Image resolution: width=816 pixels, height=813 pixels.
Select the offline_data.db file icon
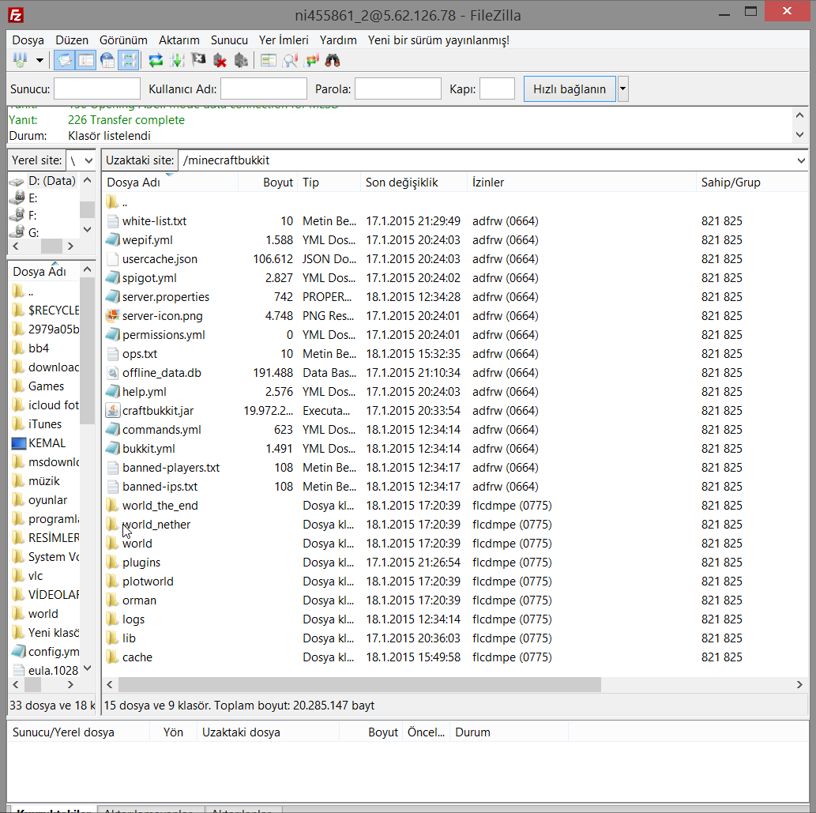pos(112,373)
